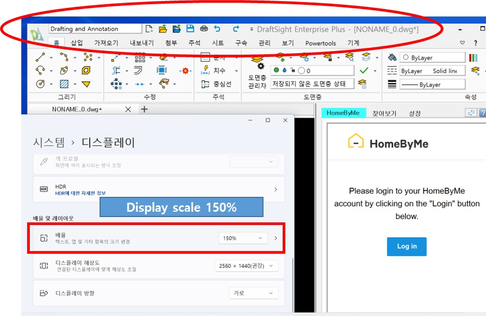Expand the HDR row chevron
This screenshot has width=486, height=316.
point(276,189)
